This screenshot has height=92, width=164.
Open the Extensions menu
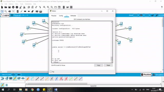(28, 4)
